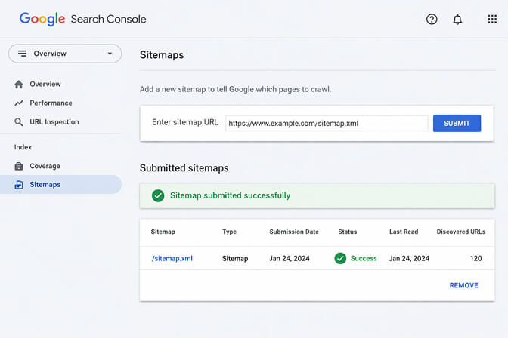Screen dimensions: 508x338
Task: Select the Sitemaps sidebar item
Action: pos(60,184)
